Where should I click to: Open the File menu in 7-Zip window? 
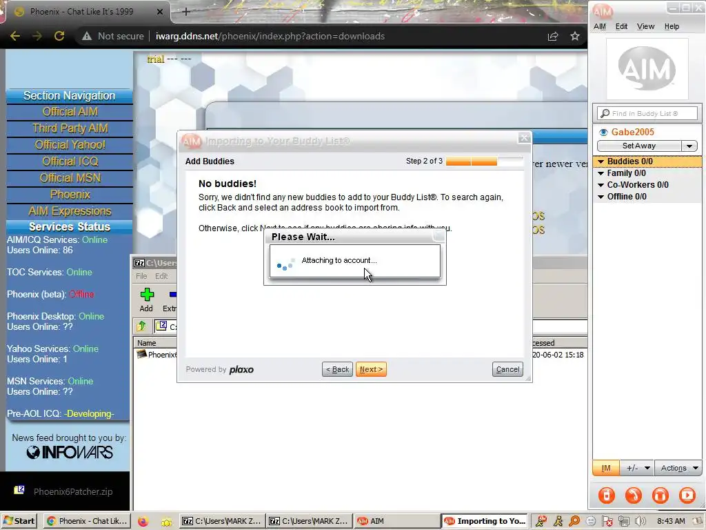(x=141, y=276)
